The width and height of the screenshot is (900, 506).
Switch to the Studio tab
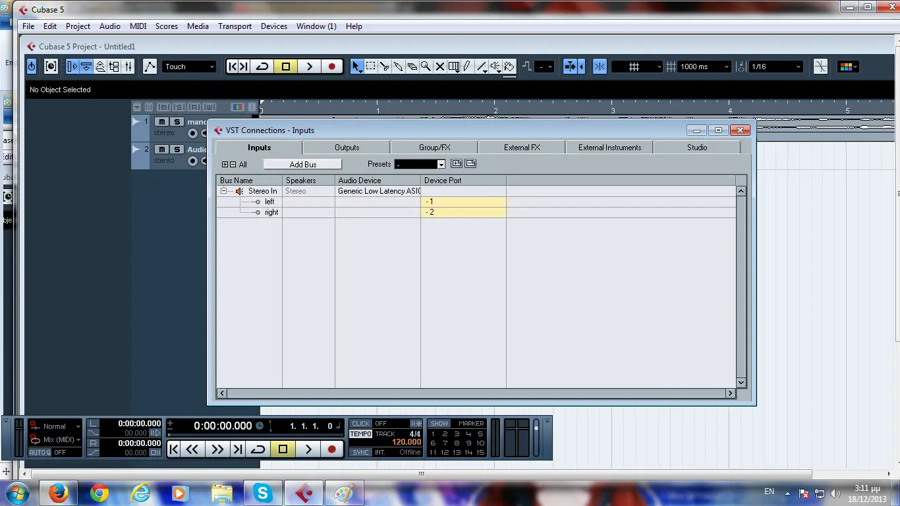697,148
